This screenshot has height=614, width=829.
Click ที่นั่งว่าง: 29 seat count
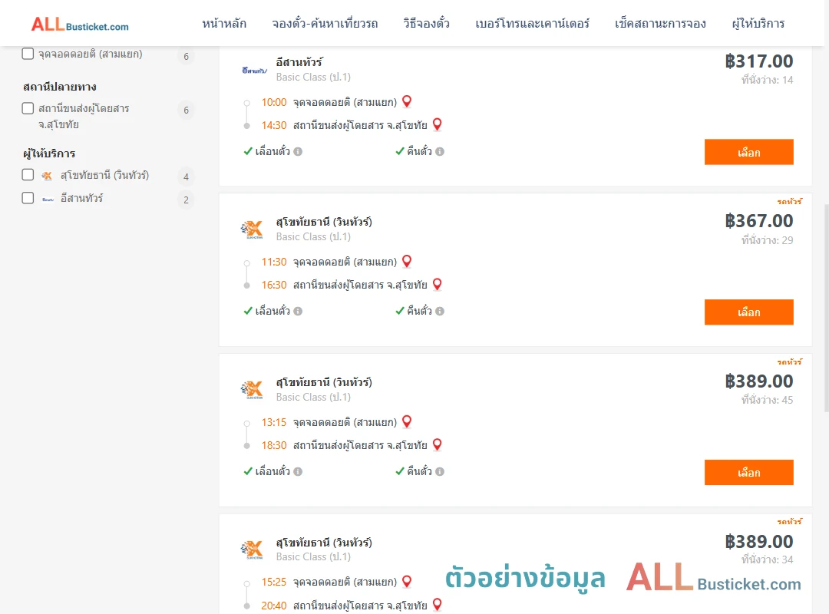(x=767, y=240)
